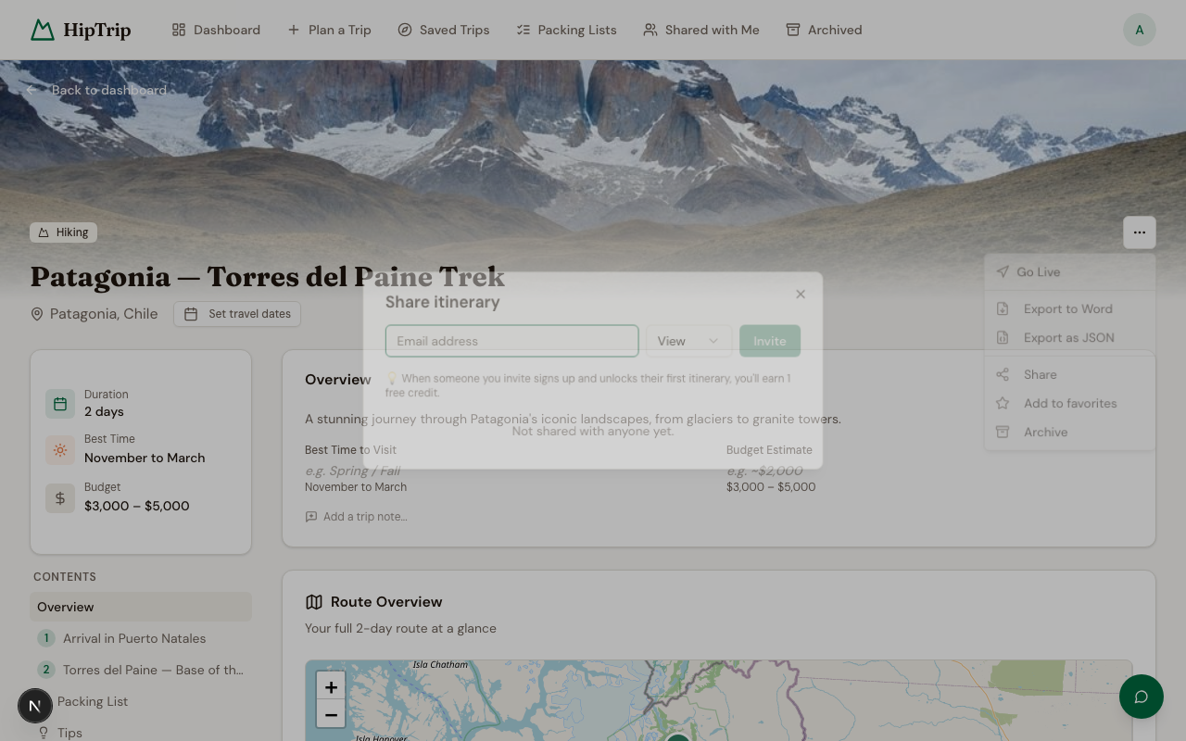Open Packing Lists page
Viewport: 1186px width, 741px height.
[x=566, y=30]
